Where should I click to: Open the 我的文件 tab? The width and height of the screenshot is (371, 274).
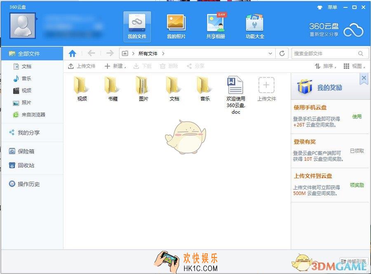137,26
